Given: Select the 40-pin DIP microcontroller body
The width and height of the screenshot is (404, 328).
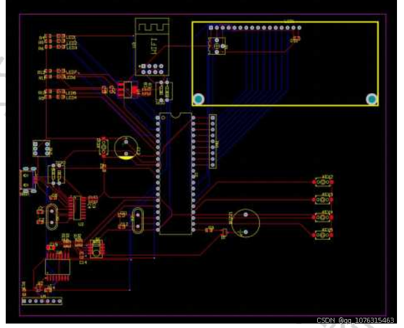Looking at the screenshot, I should (176, 174).
